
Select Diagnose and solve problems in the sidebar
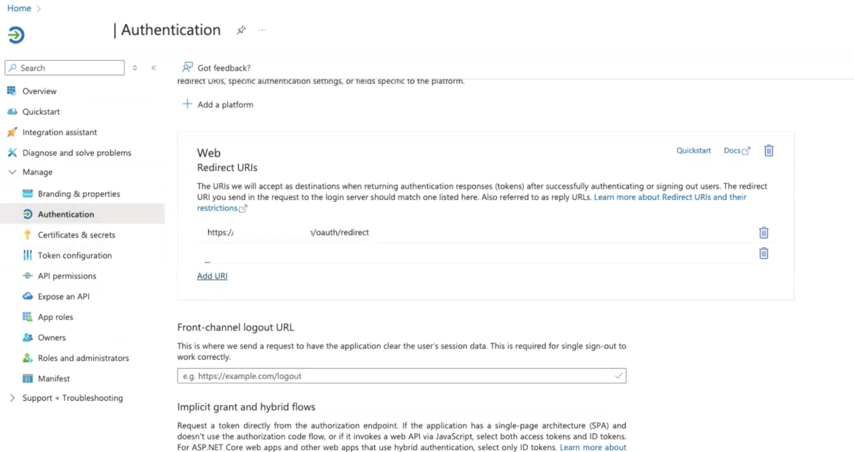[77, 153]
